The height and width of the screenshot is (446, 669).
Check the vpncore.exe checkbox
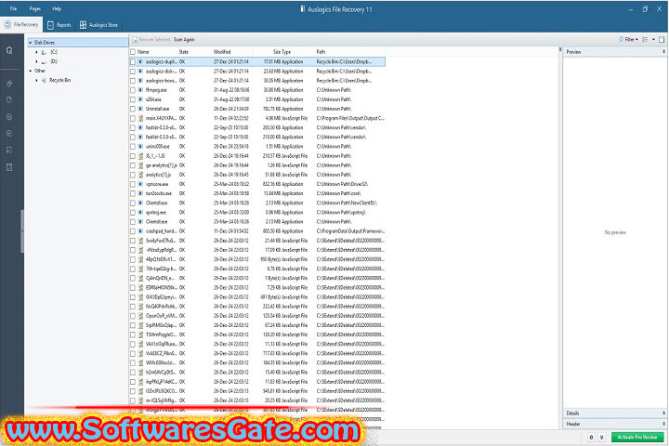click(133, 184)
